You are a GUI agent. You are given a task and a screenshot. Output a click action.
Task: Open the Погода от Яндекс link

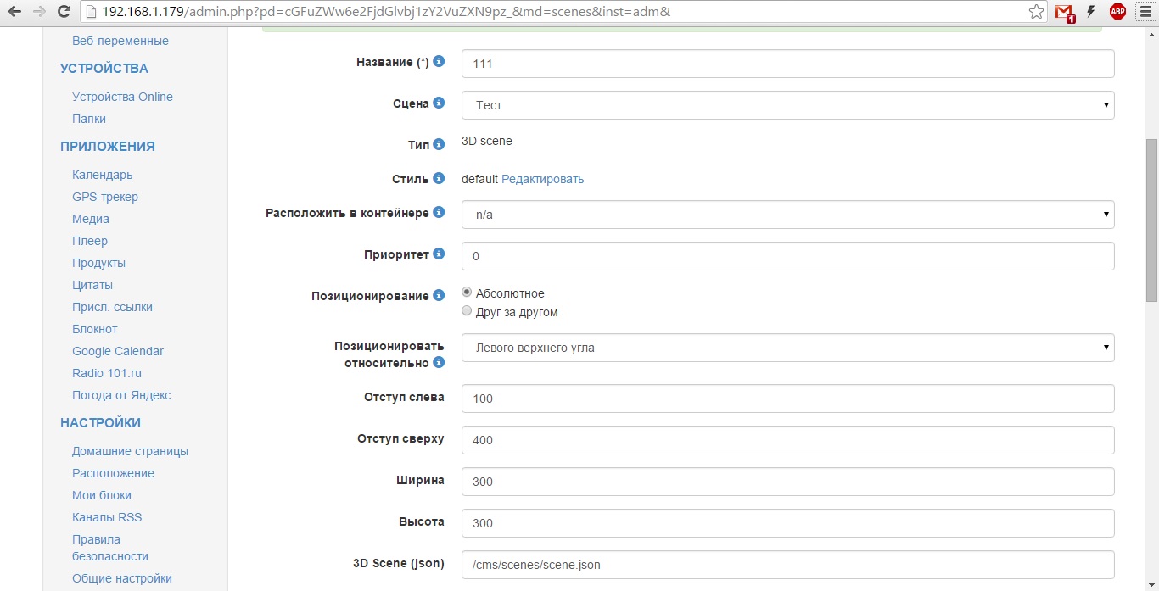121,395
